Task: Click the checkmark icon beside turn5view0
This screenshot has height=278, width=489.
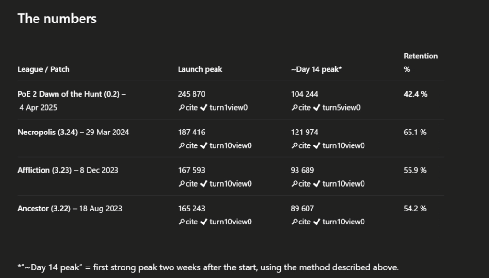Action: [317, 108]
